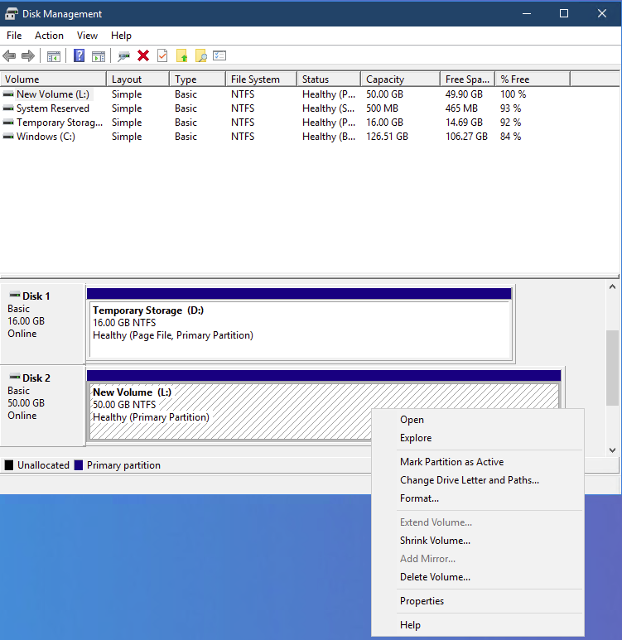Open the Action menu
Image resolution: width=622 pixels, height=640 pixels.
pyautogui.click(x=49, y=36)
